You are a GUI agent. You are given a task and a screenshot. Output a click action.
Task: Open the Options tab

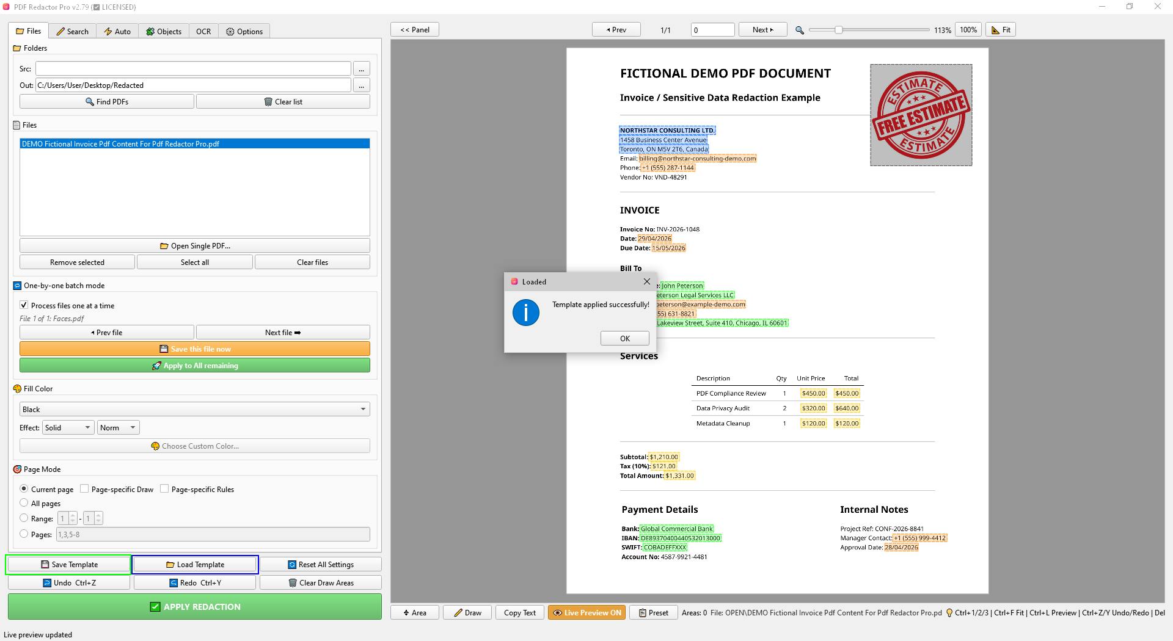click(x=244, y=32)
